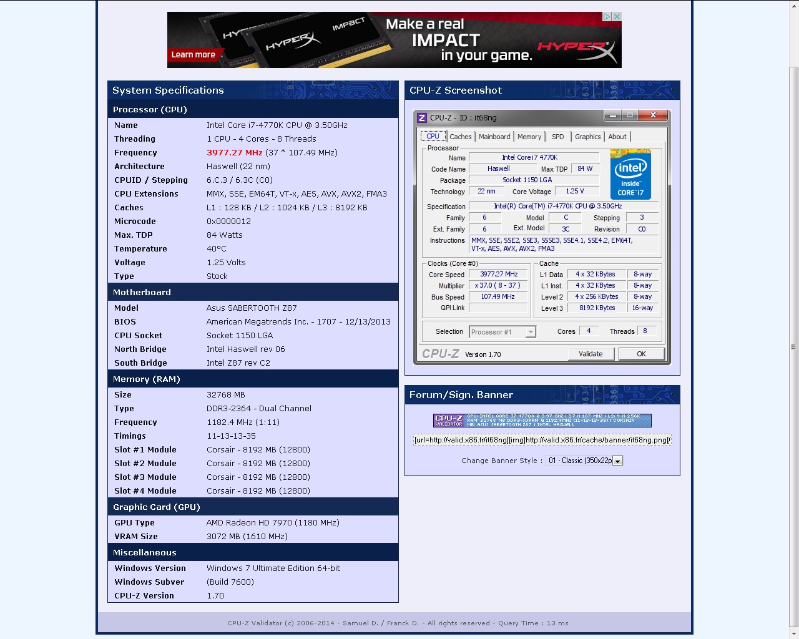This screenshot has height=639, width=799.
Task: Open the Graphics tab
Action: (587, 137)
